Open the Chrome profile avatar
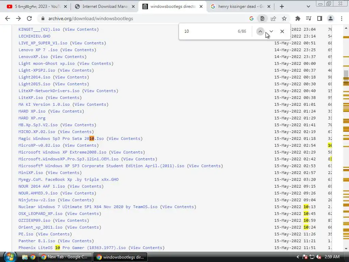 coord(331,18)
